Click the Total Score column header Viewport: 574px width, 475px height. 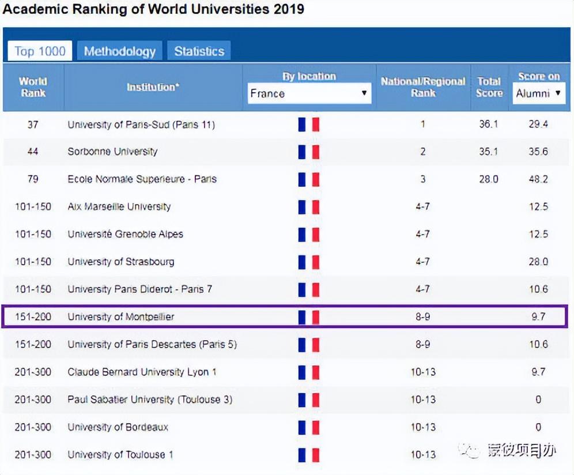point(489,87)
